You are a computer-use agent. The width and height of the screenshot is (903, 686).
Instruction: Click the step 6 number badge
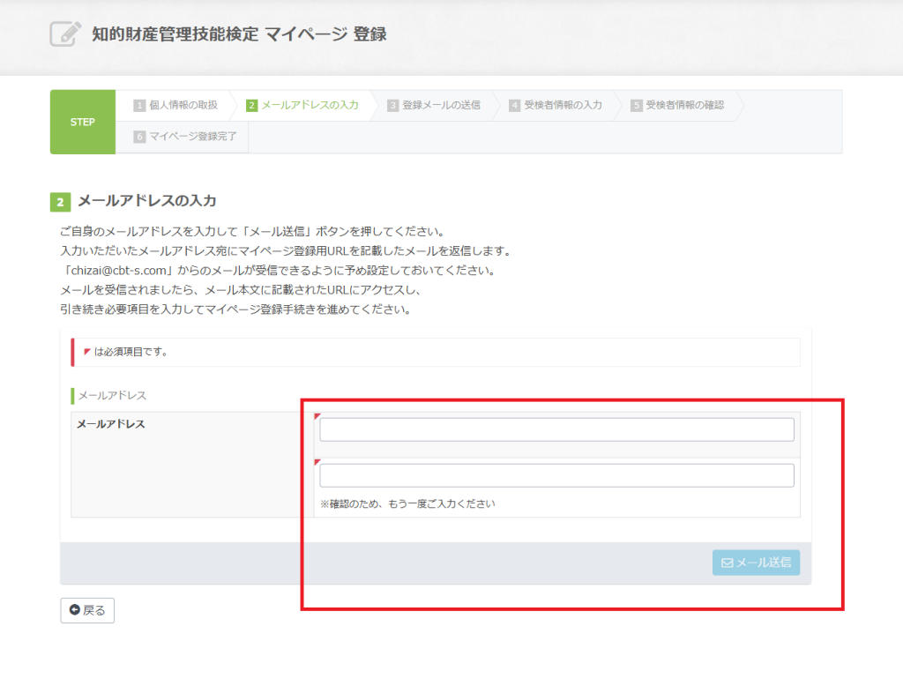[x=139, y=137]
